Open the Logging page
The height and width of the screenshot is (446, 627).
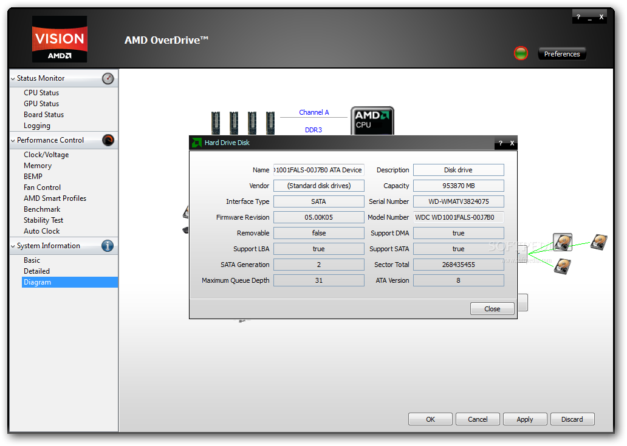37,126
